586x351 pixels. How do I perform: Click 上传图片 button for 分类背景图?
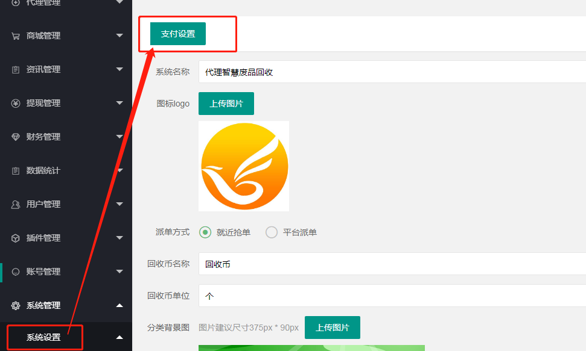(333, 328)
